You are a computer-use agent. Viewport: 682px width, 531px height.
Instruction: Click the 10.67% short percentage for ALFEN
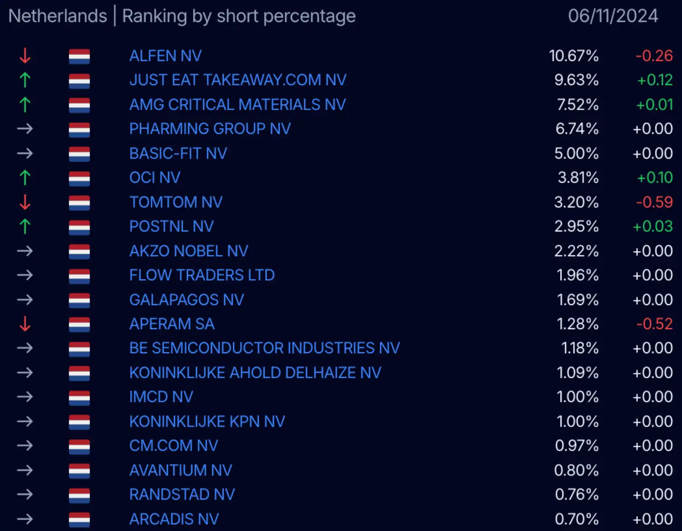(x=574, y=56)
